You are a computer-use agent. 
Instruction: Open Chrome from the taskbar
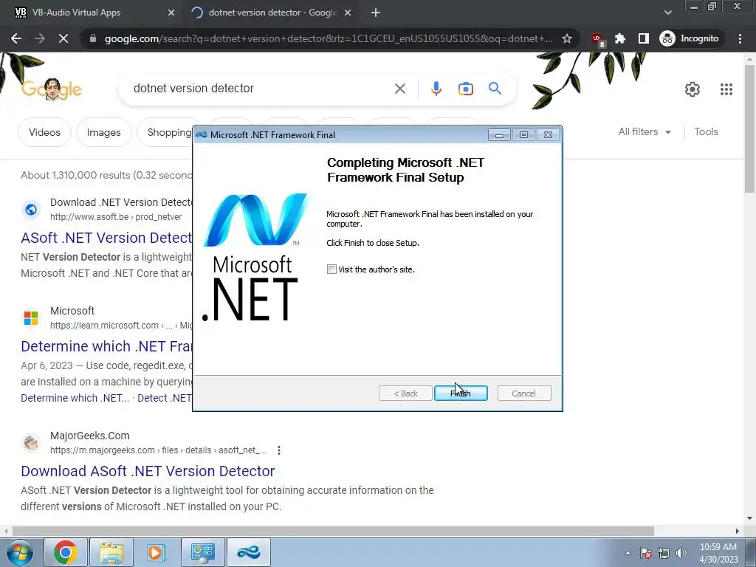pos(66,552)
